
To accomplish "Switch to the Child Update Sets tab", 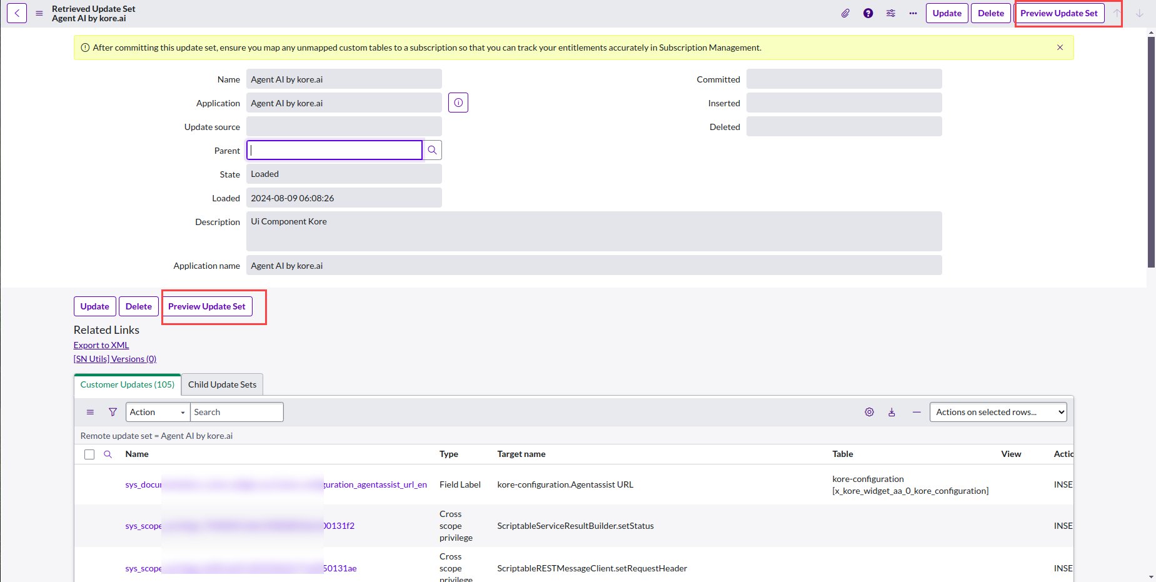I will point(222,384).
